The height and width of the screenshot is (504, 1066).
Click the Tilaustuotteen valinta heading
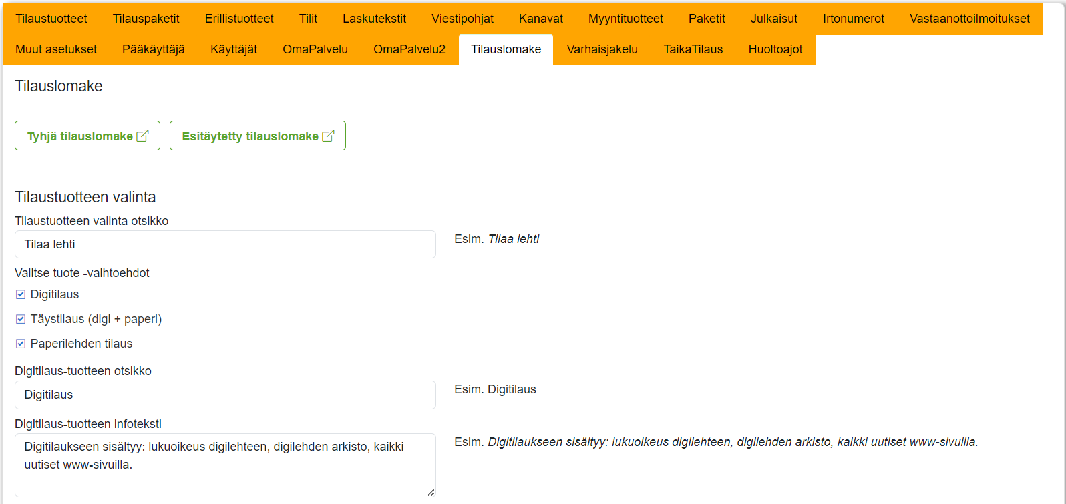(85, 197)
